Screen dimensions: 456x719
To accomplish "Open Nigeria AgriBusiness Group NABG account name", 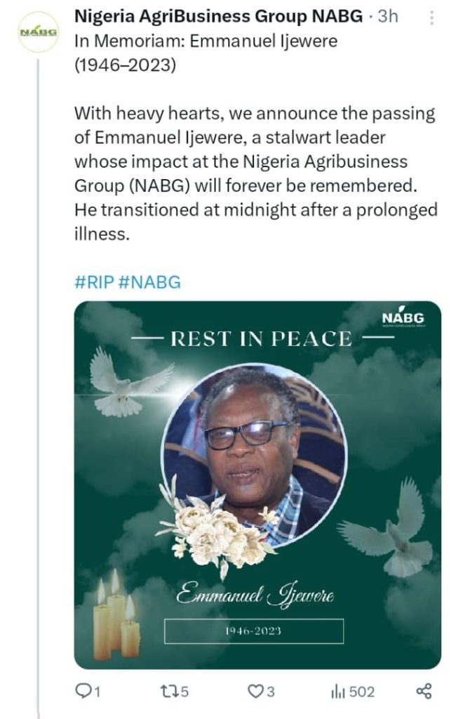I will (x=218, y=16).
